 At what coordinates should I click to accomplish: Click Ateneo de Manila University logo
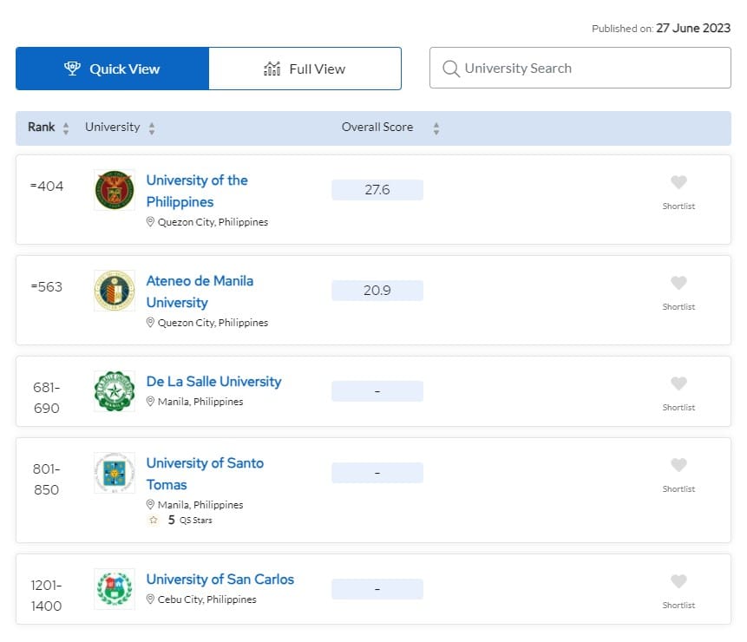(115, 291)
